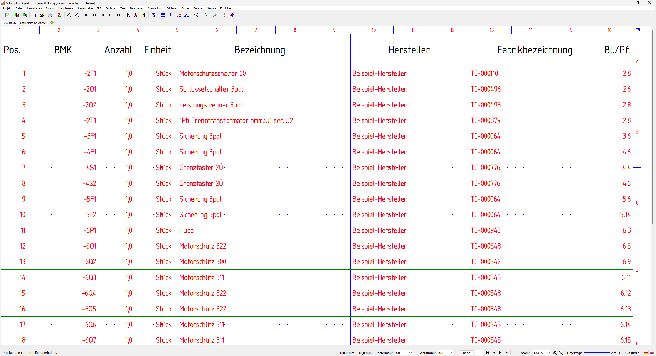Click the blue Objekttyp line color
The image size is (656, 356).
(597, 353)
